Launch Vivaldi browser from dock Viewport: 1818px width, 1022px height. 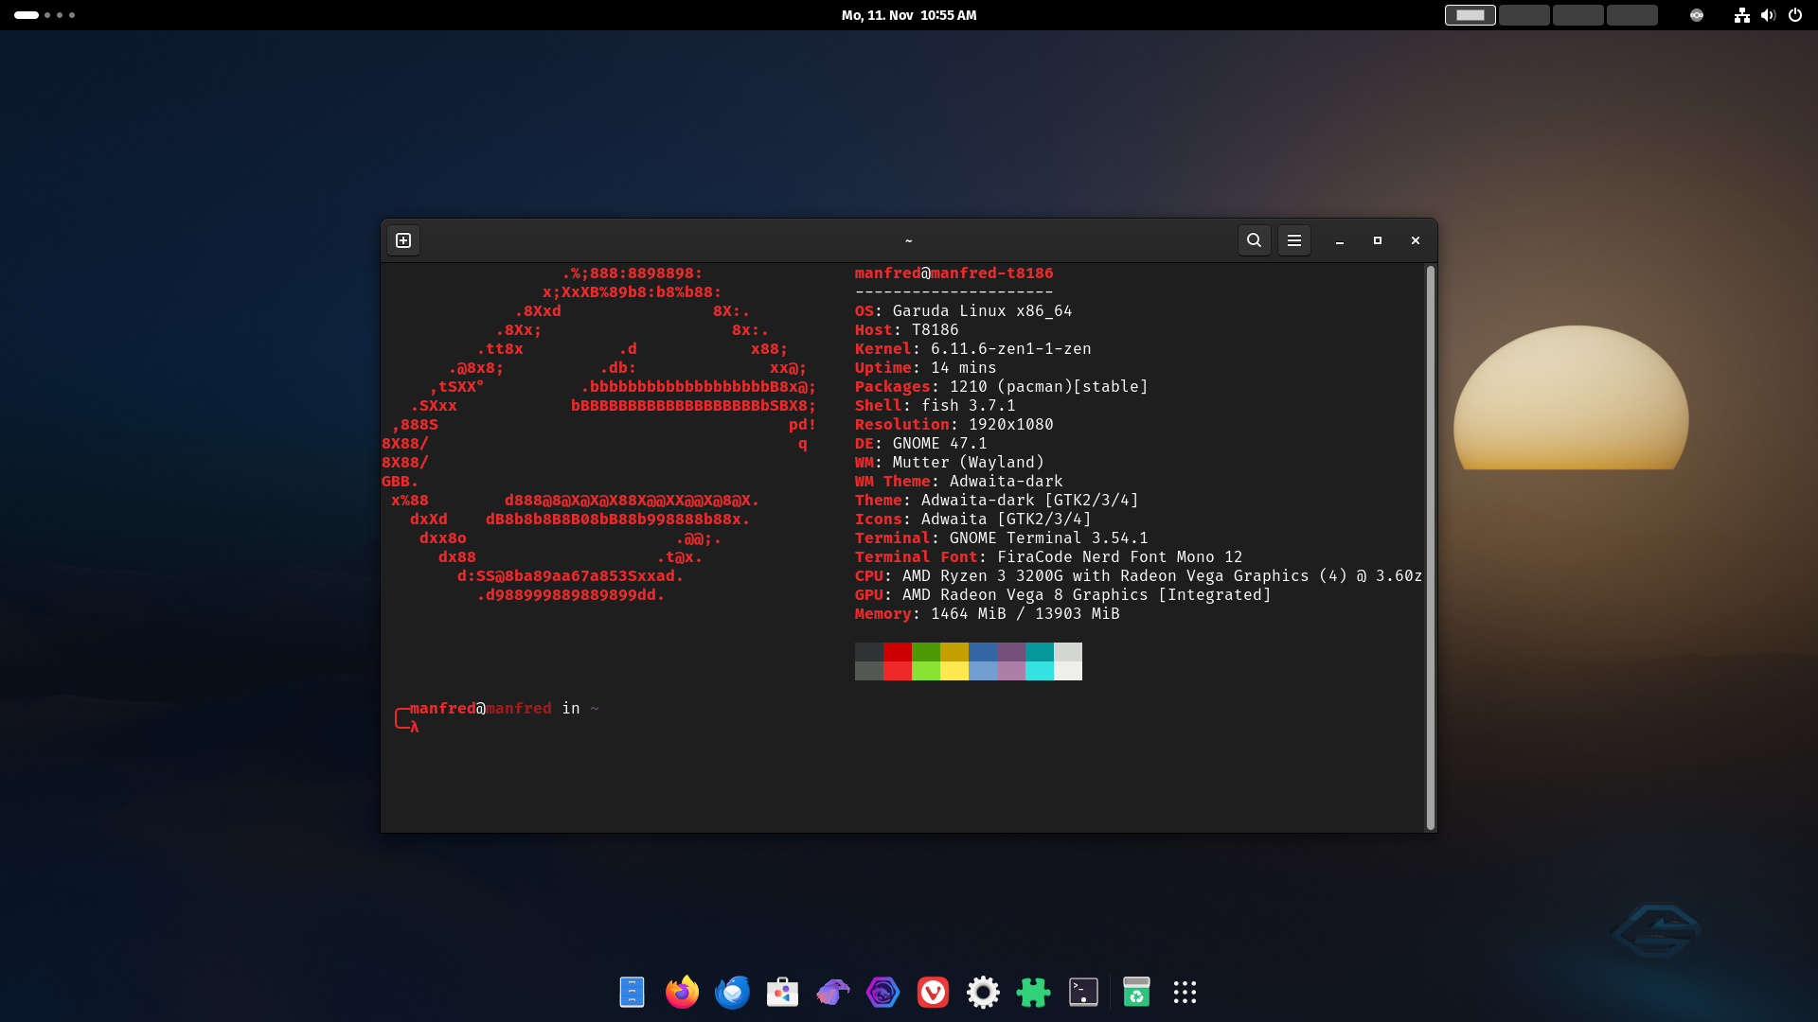click(x=933, y=992)
